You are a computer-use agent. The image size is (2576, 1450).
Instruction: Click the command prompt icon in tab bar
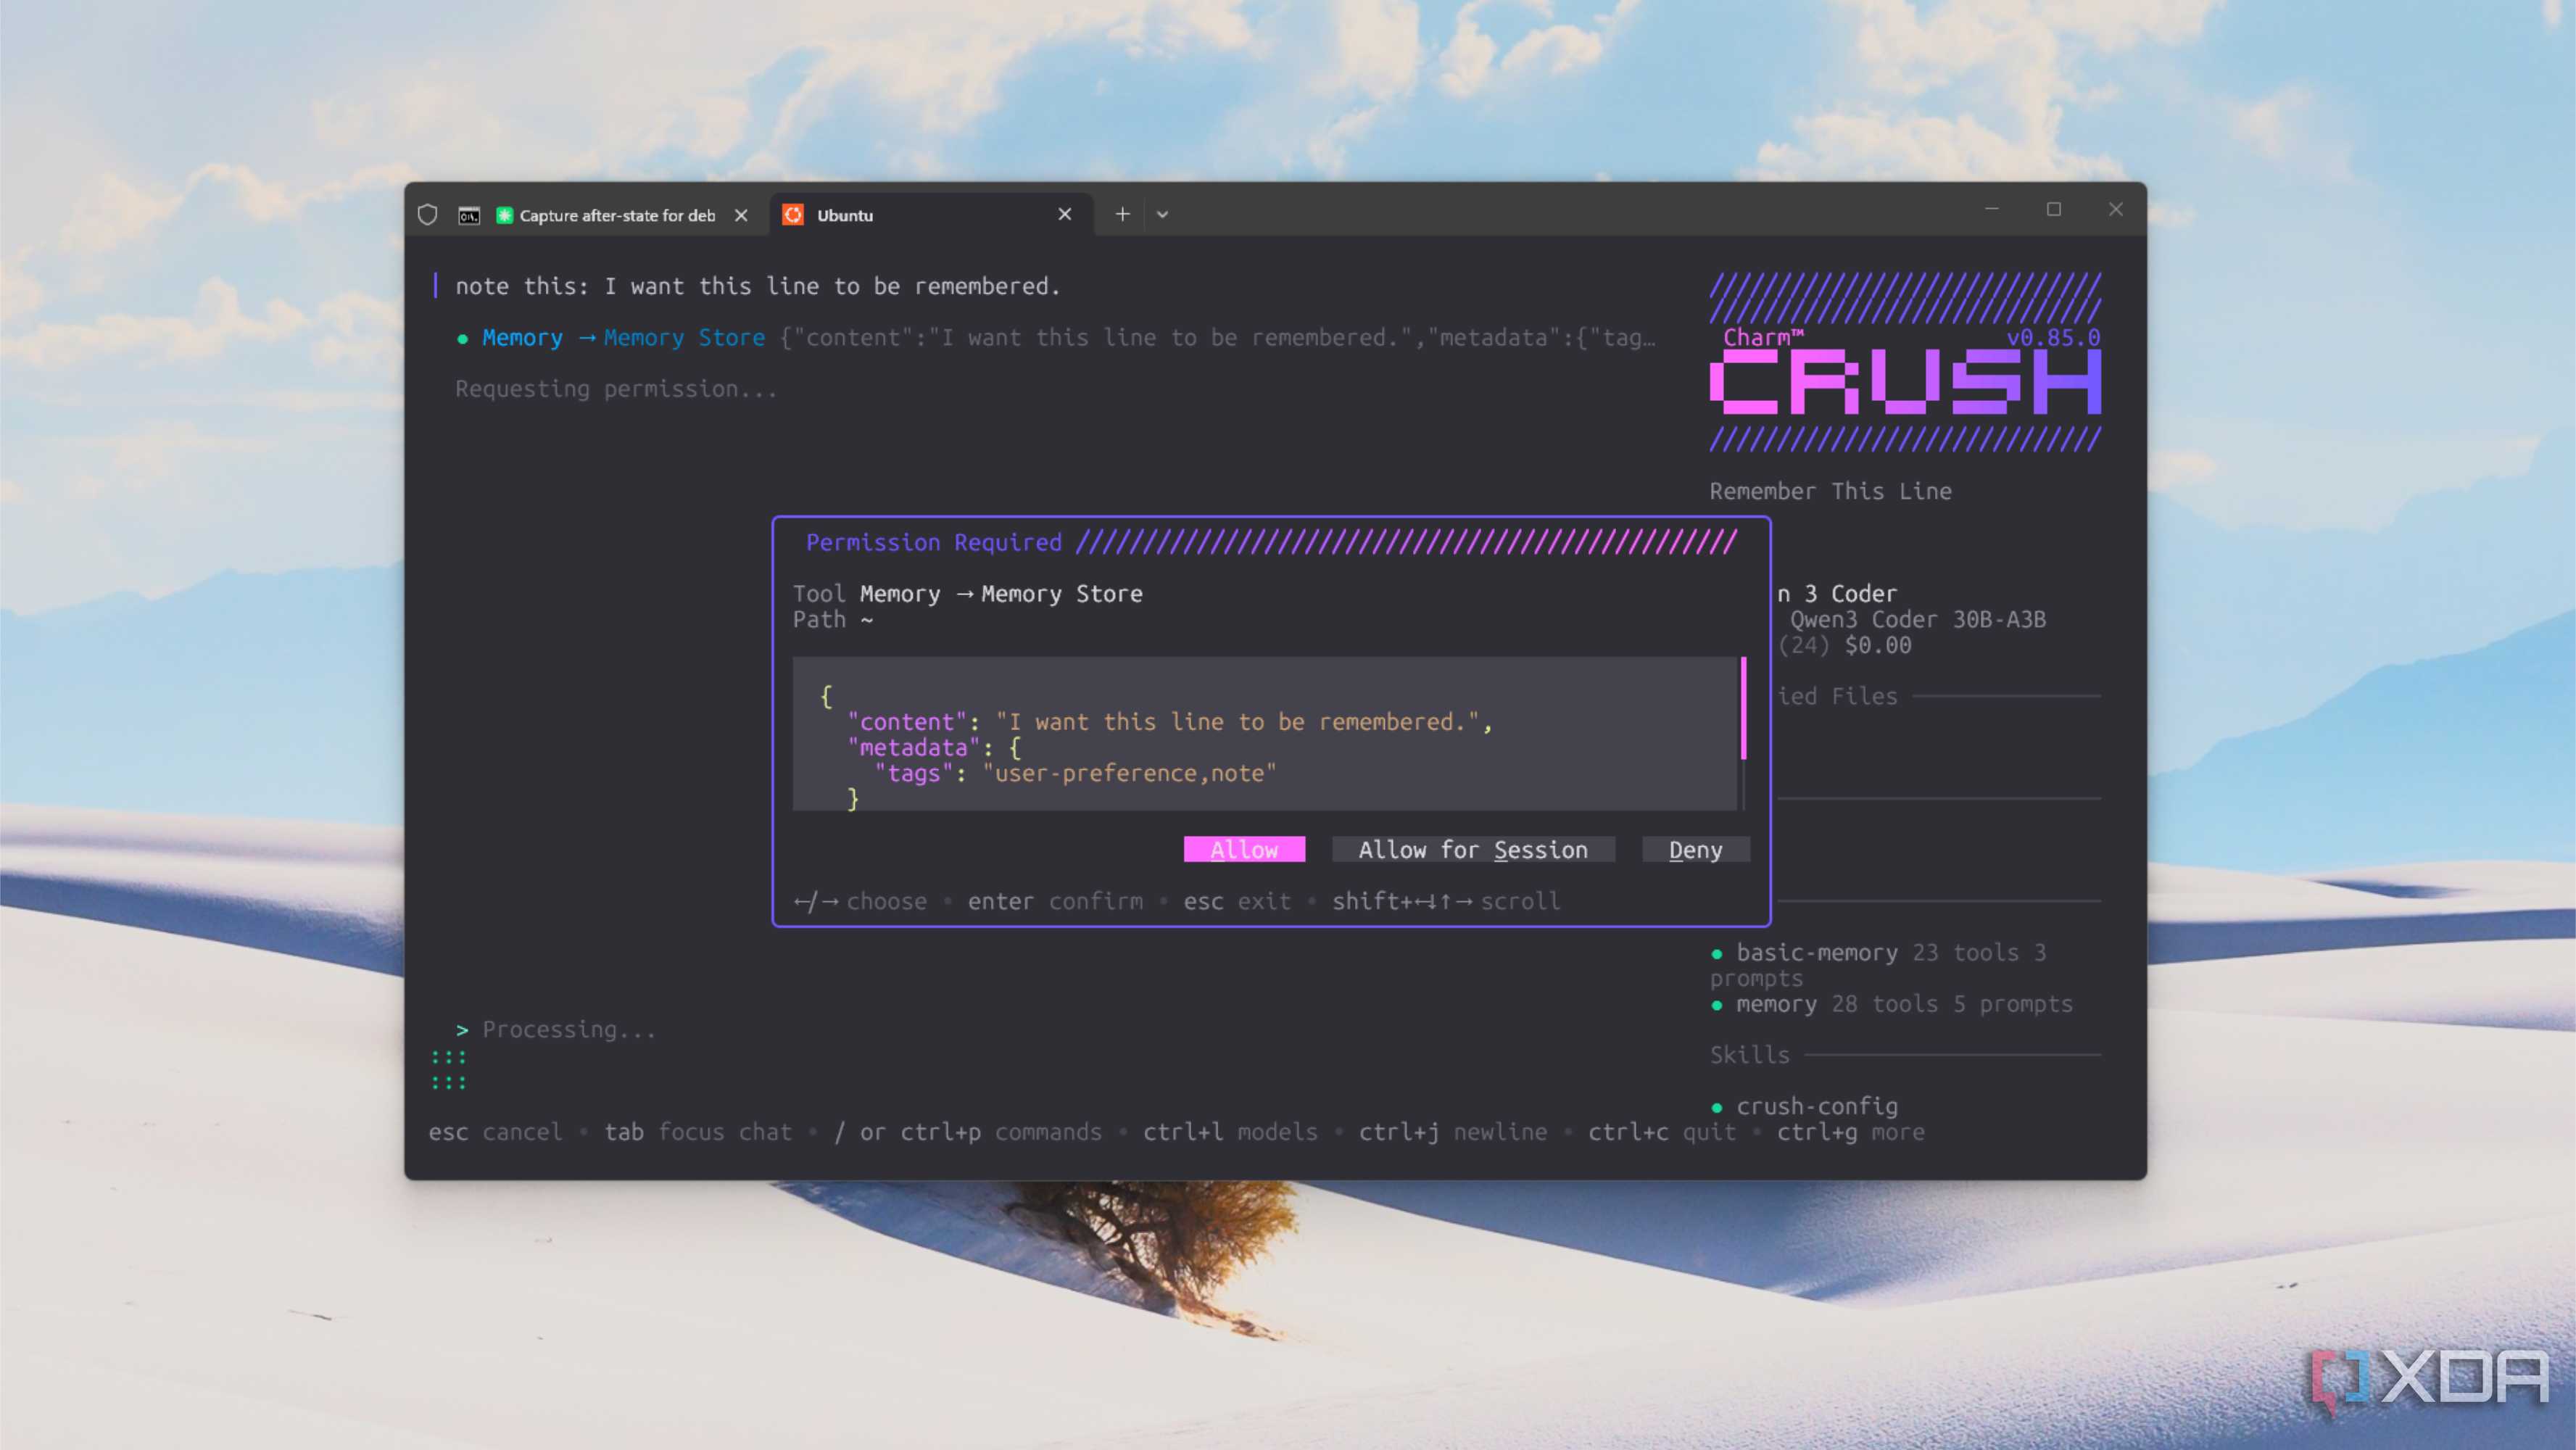pos(469,215)
